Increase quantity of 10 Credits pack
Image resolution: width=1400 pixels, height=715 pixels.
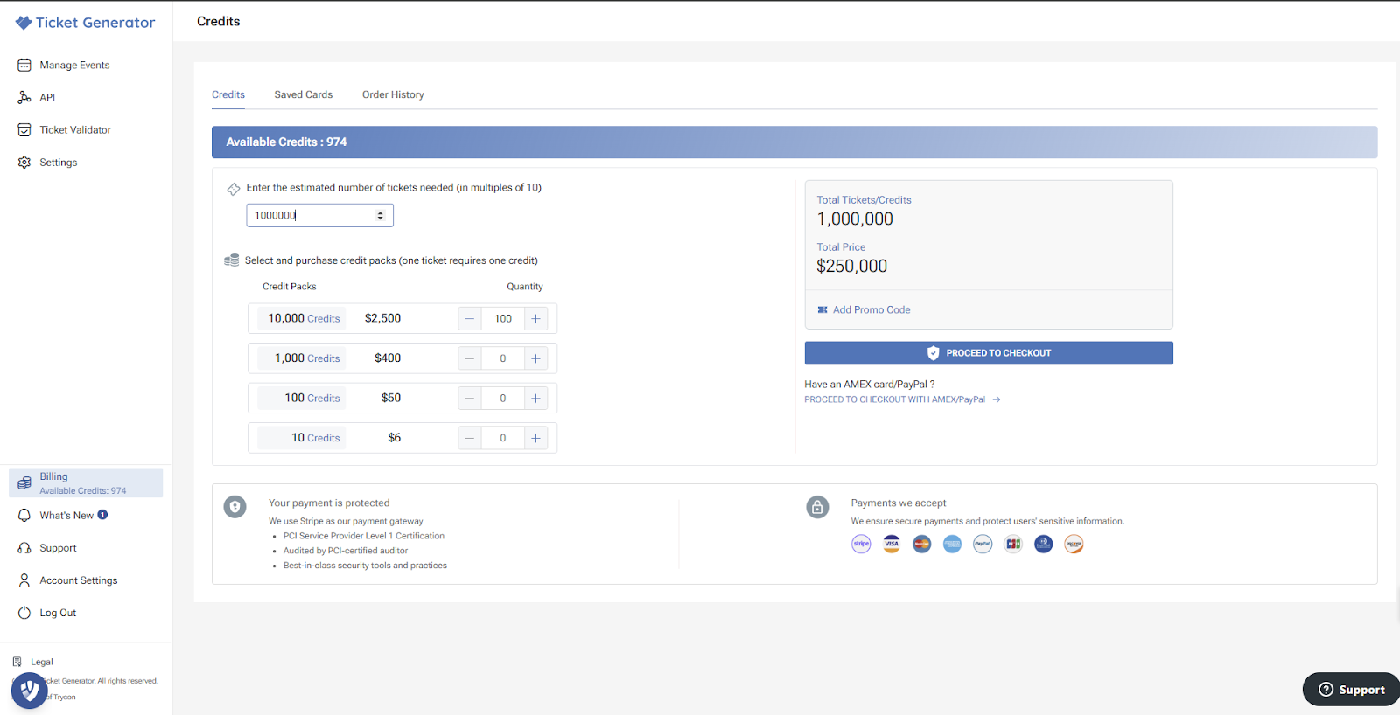[535, 438]
